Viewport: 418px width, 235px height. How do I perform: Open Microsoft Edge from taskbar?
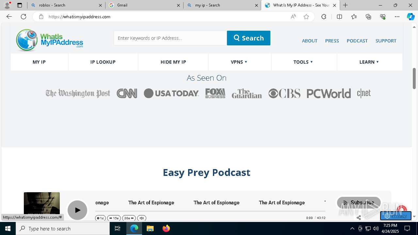pos(134,228)
